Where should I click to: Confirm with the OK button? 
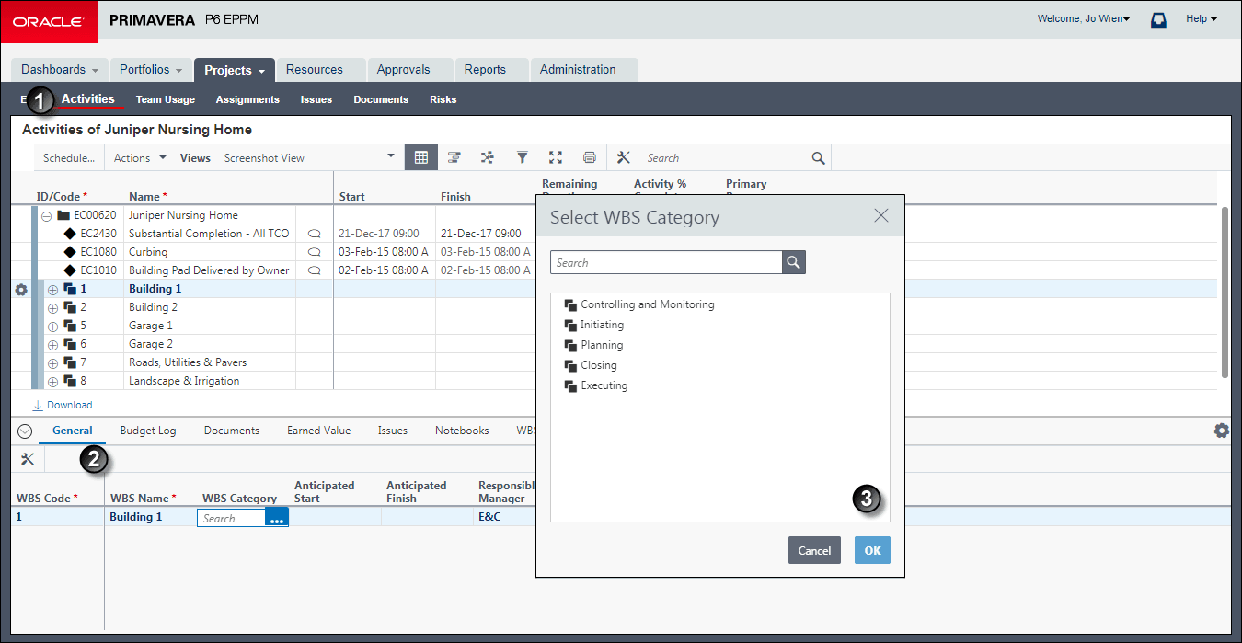pyautogui.click(x=872, y=550)
